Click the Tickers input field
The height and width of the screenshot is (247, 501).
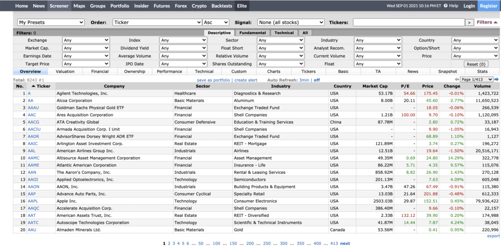point(409,22)
